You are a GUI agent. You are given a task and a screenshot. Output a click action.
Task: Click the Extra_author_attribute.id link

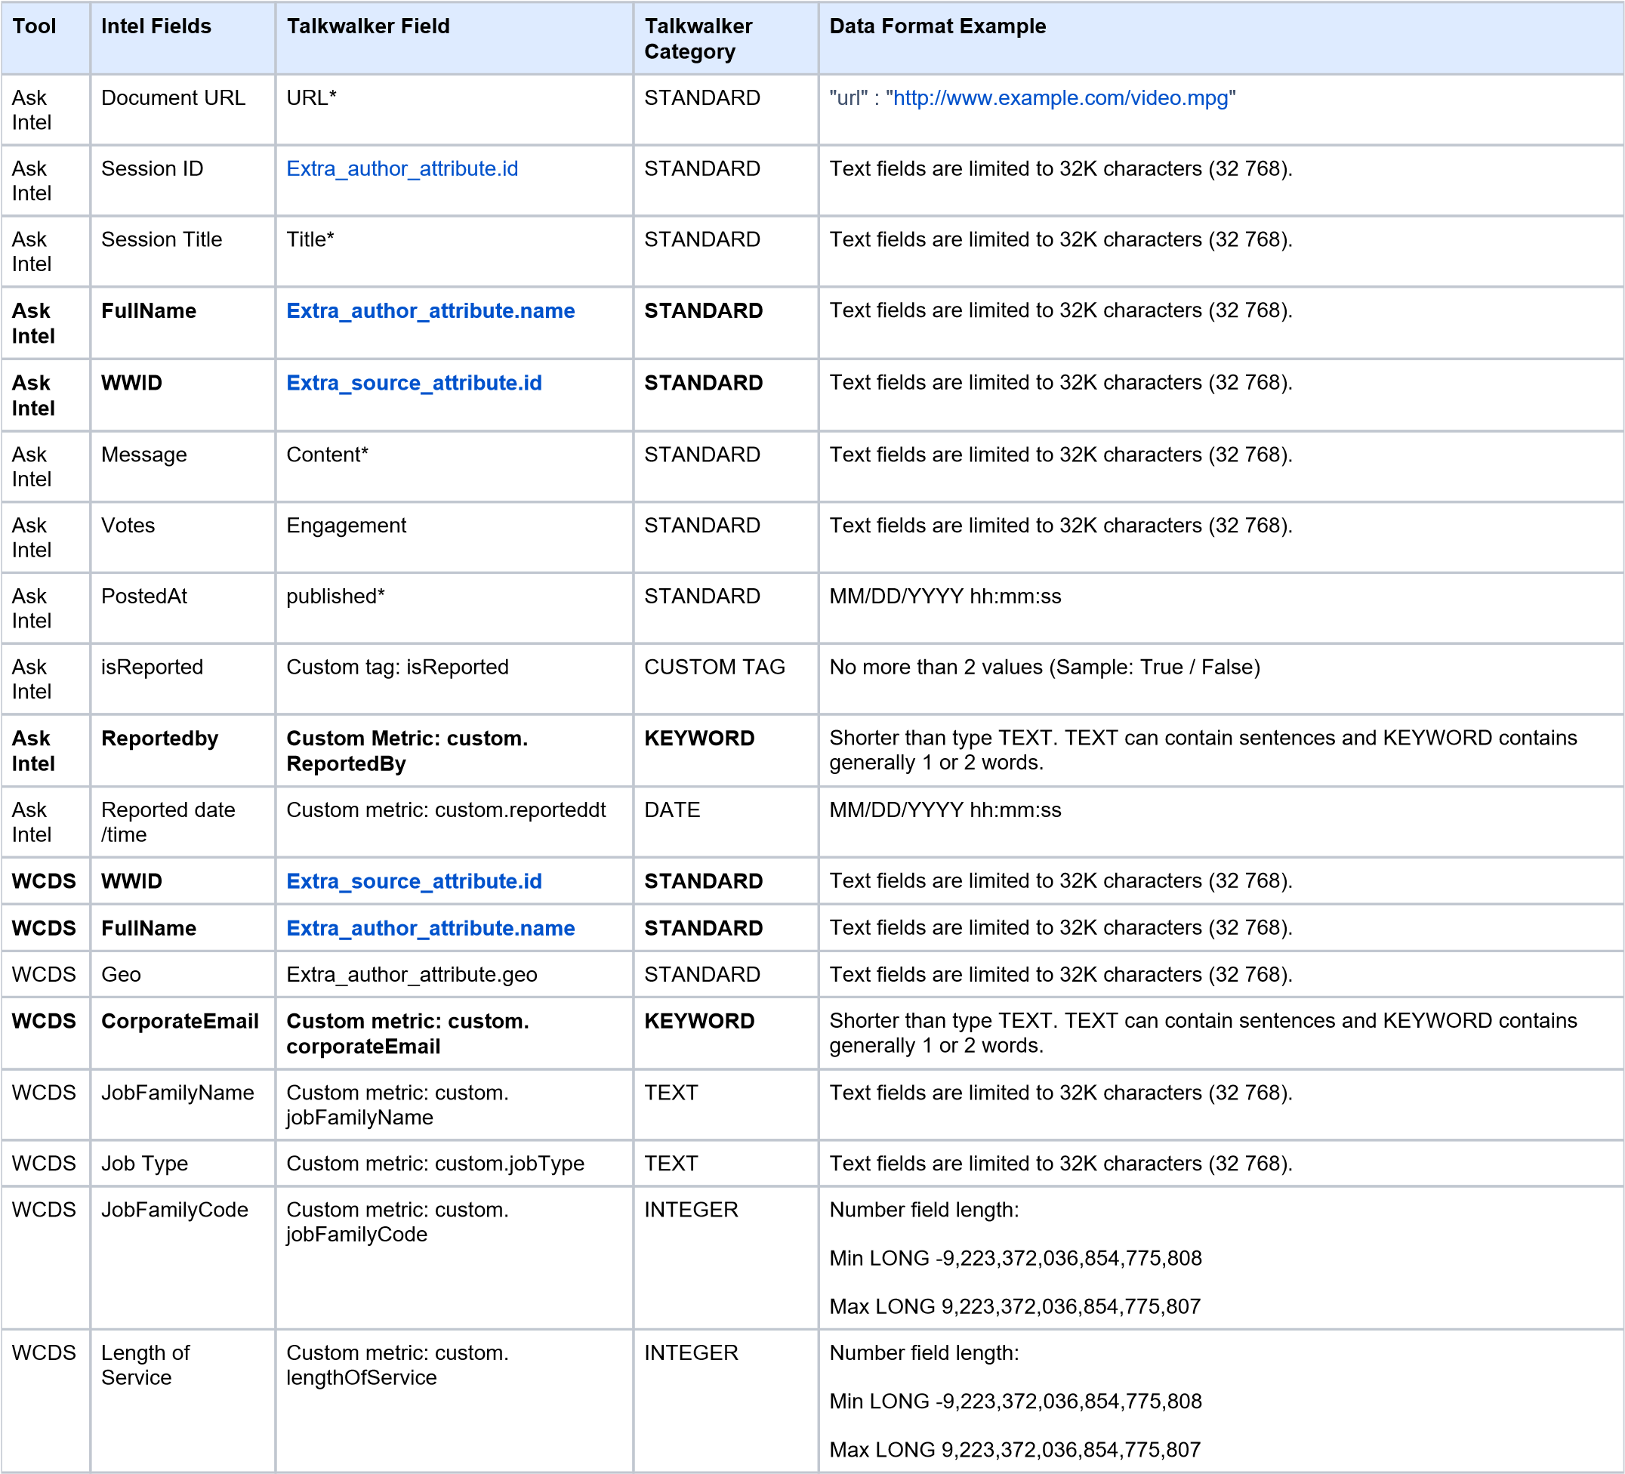pyautogui.click(x=402, y=168)
